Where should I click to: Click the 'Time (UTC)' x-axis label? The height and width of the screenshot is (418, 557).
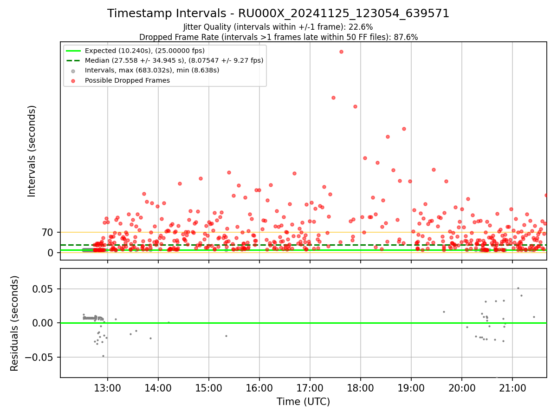click(x=303, y=402)
